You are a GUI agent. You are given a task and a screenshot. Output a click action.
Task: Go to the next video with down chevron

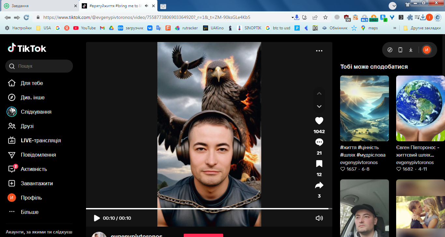pos(319,106)
